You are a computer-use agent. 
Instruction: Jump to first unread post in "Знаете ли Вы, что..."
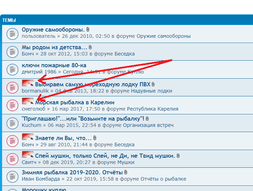27,137
